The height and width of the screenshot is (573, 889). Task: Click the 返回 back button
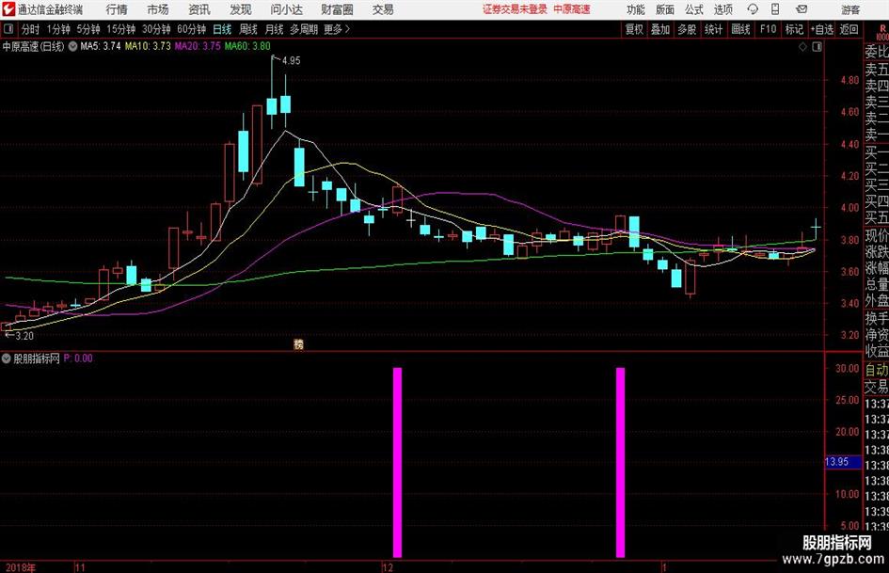tap(849, 29)
